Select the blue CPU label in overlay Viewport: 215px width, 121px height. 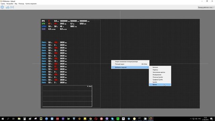pyautogui.click(x=44, y=26)
